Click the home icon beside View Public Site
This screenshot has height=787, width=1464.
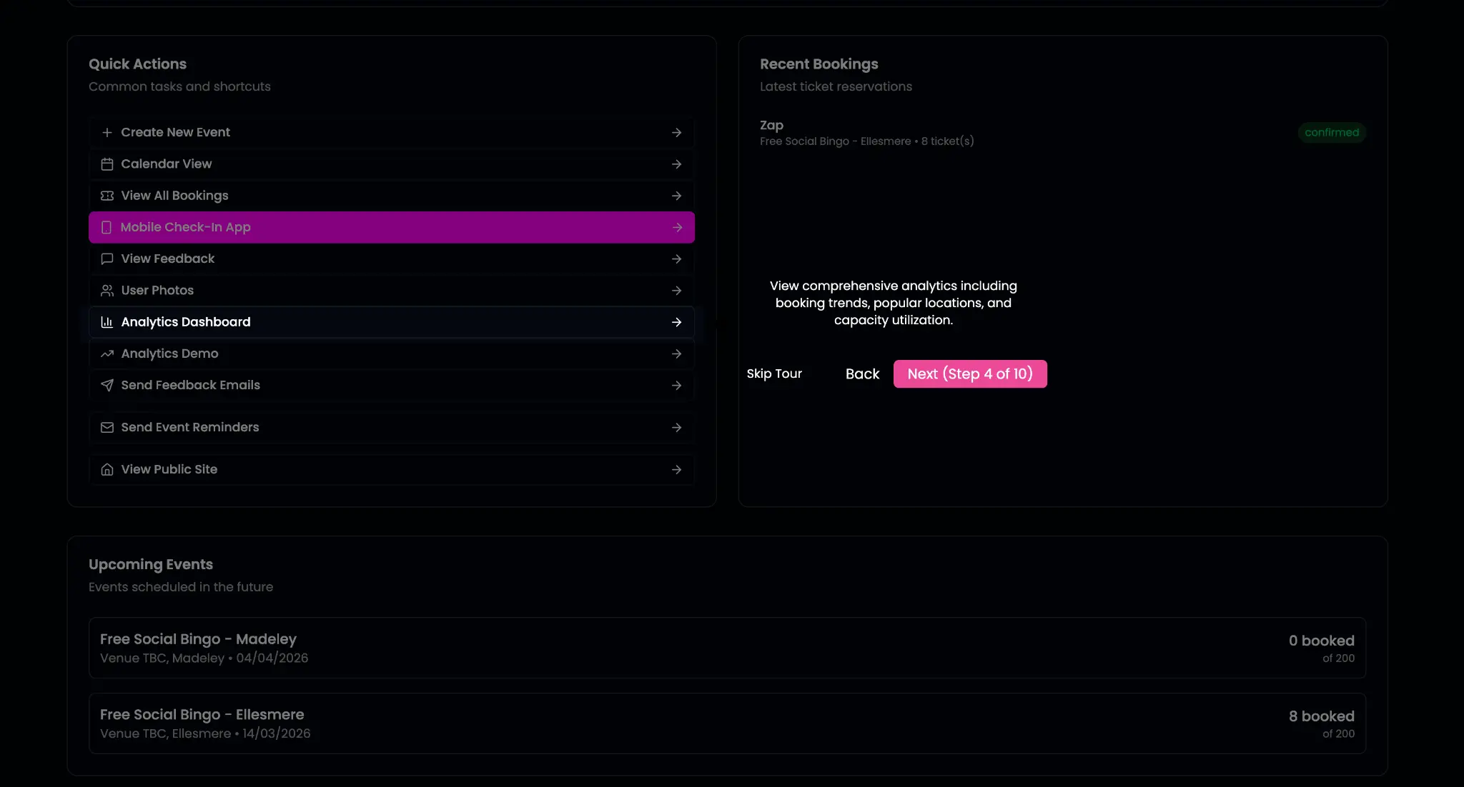tap(107, 470)
